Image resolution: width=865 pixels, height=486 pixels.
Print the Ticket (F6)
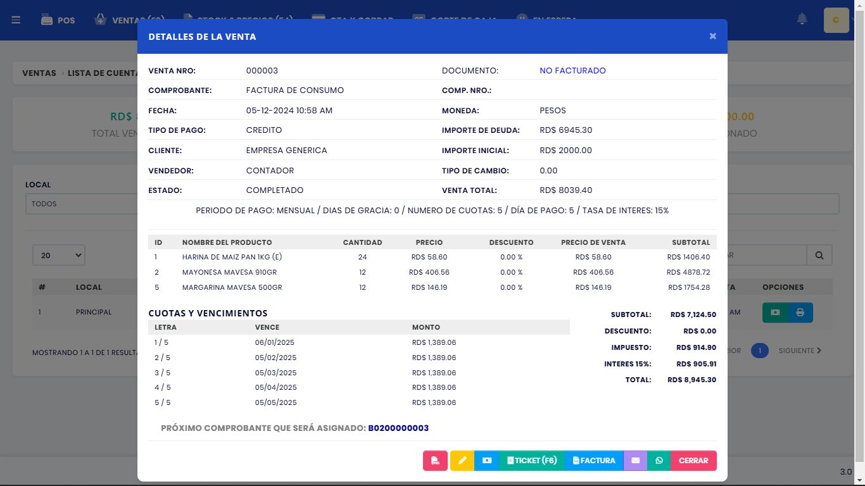tap(531, 461)
